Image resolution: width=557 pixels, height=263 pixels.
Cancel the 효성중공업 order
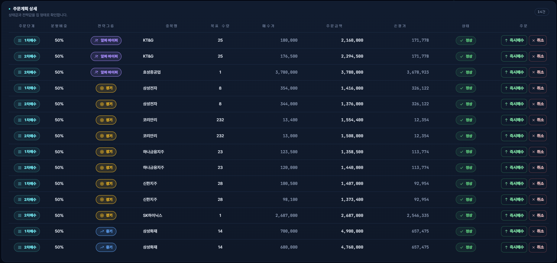[x=538, y=72]
